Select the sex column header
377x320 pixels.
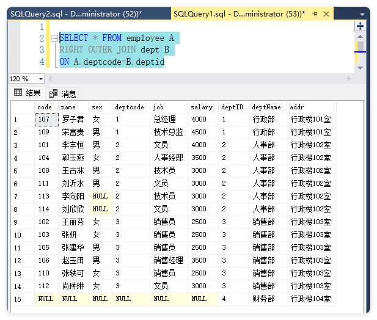point(100,107)
